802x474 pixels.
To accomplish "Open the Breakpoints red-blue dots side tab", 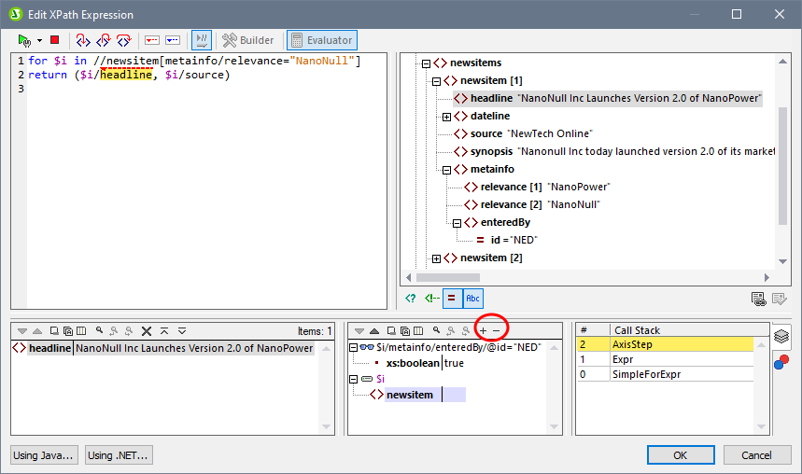I will (x=781, y=362).
